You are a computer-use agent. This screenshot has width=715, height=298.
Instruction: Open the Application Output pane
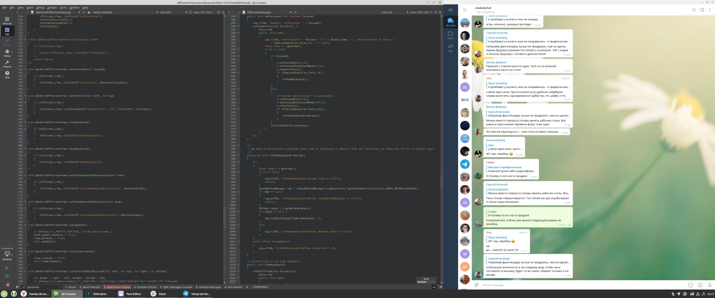click(117, 287)
